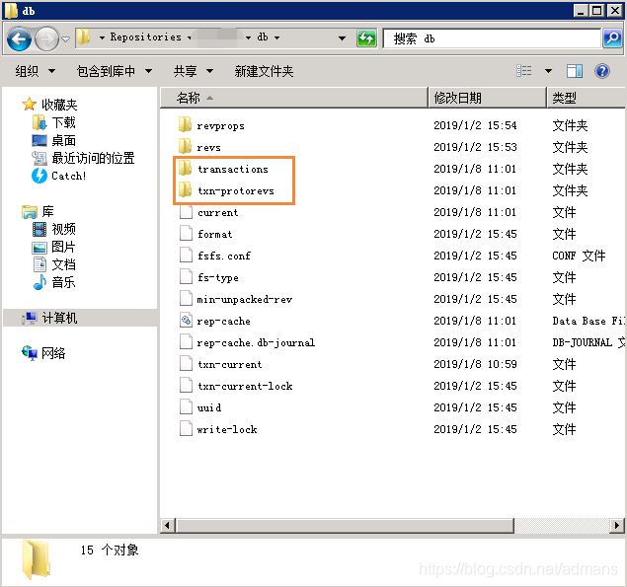Select the min-unpacked-rev file icon
This screenshot has height=587, width=627.
point(186,299)
